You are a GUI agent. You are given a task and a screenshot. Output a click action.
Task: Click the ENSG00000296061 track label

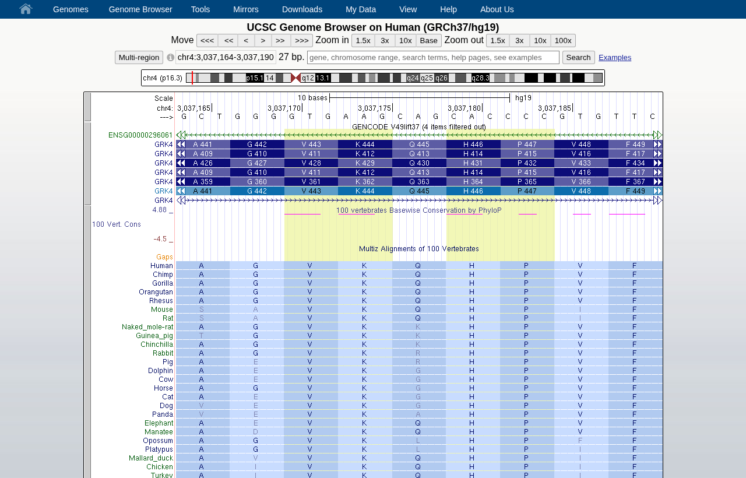tap(140, 135)
